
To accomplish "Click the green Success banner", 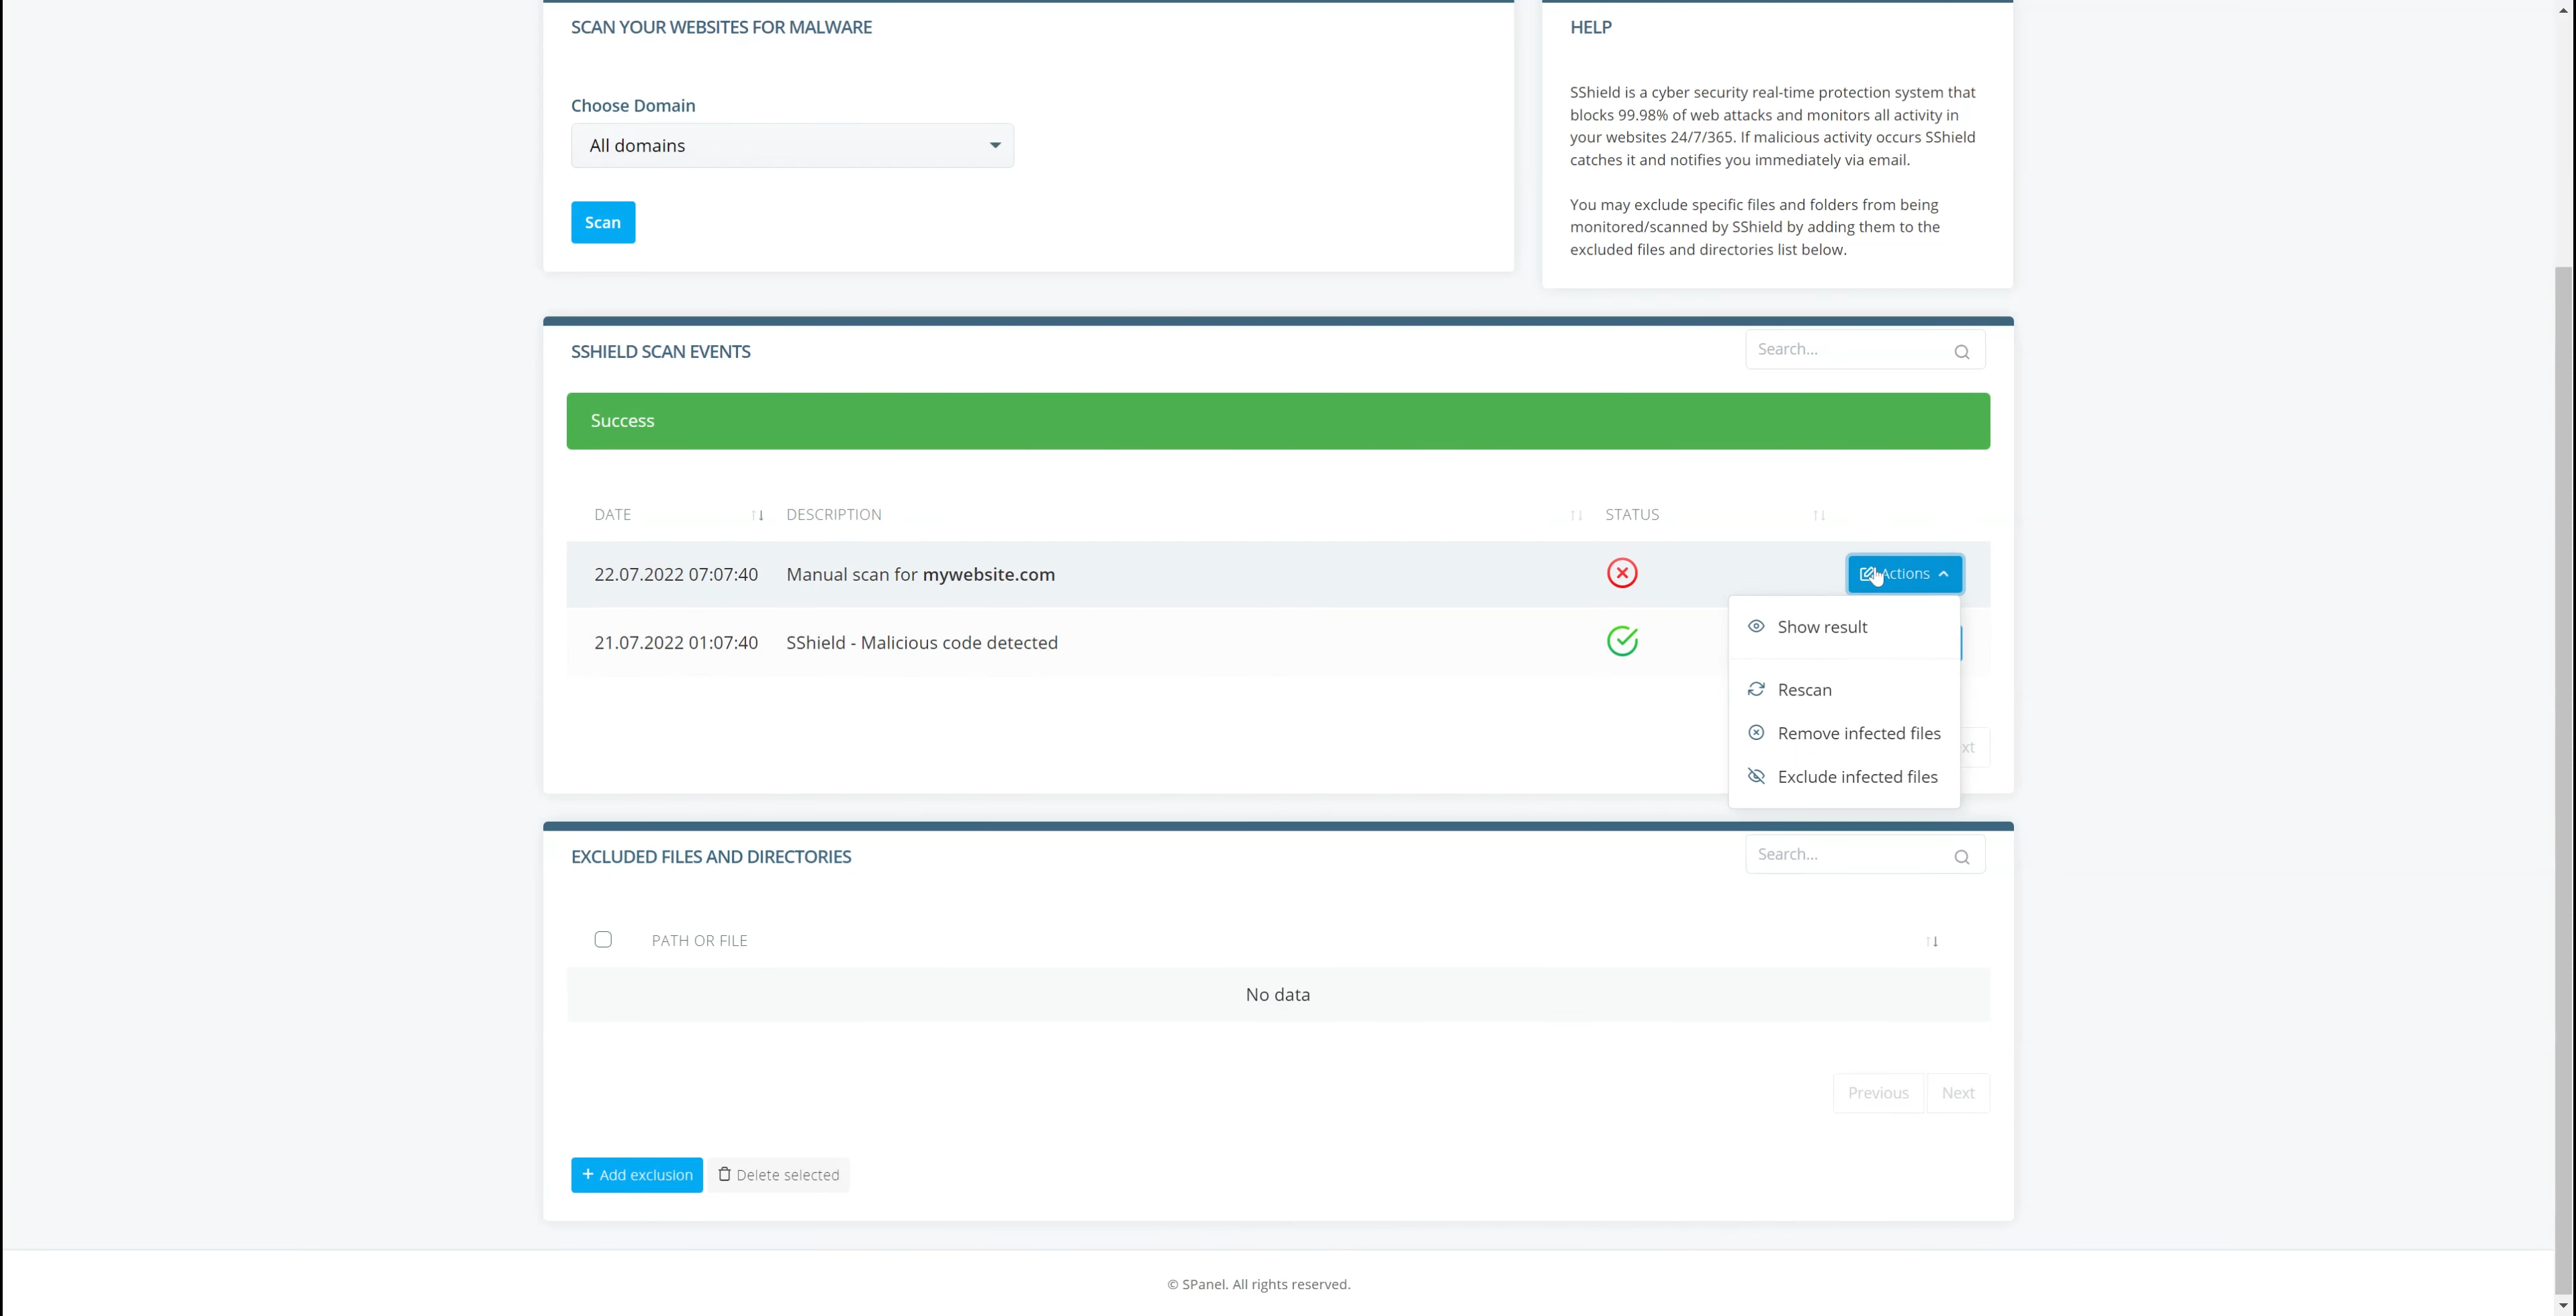I will coord(1278,421).
